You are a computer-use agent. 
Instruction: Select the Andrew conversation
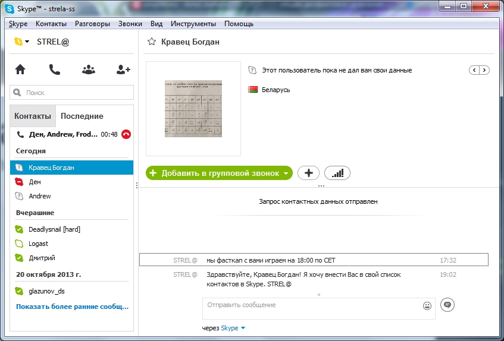click(x=71, y=196)
